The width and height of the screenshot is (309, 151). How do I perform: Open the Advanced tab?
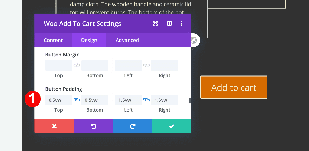[x=127, y=40]
